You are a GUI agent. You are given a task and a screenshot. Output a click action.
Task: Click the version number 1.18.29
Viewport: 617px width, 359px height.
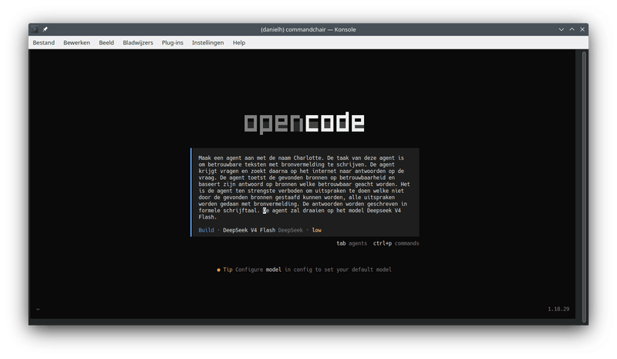(558, 309)
